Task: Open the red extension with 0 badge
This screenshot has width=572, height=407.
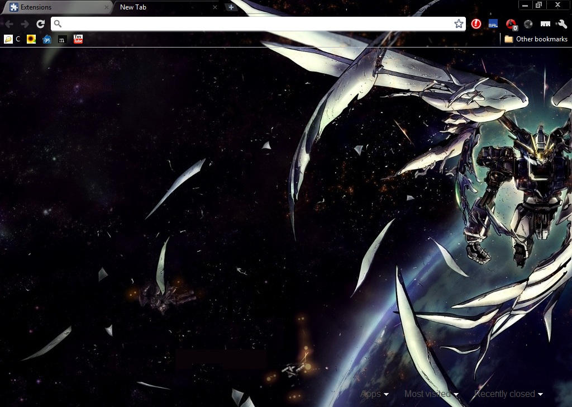Action: coord(512,25)
